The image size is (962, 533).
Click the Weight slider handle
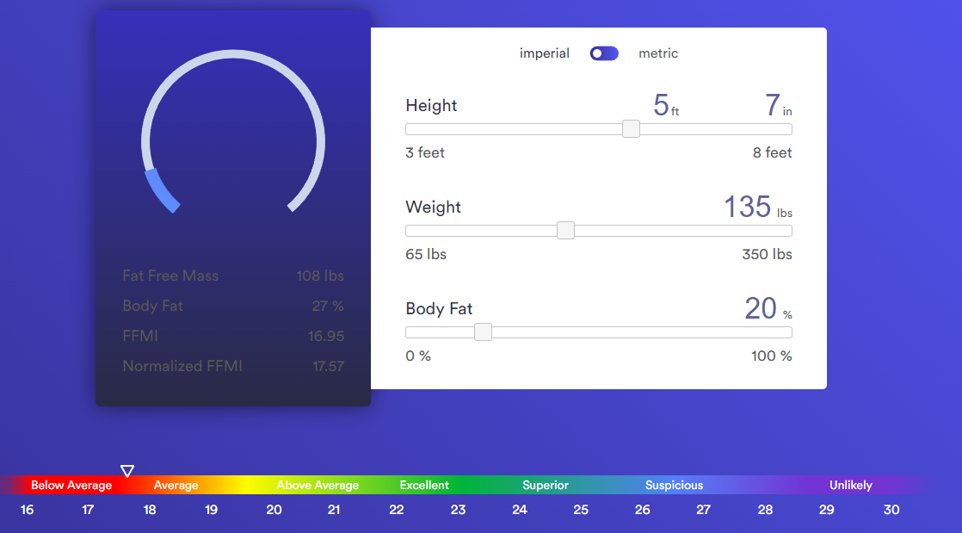point(565,230)
